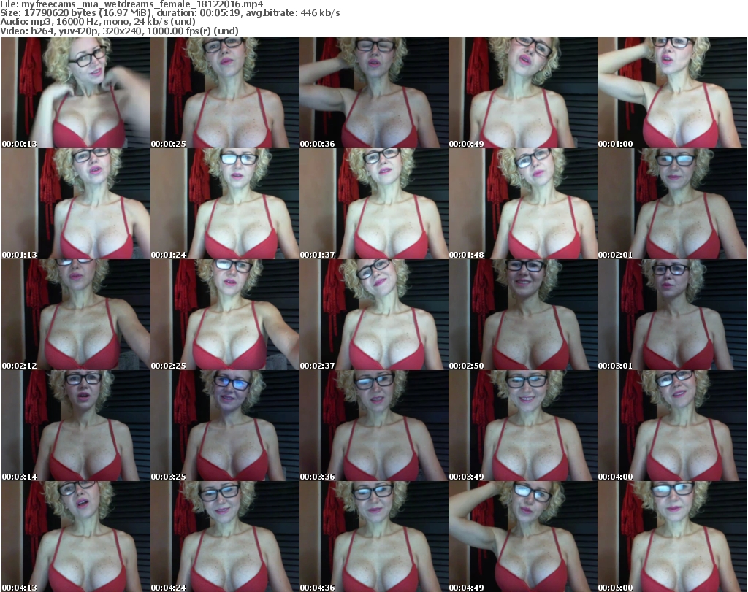Viewport: 748px width, 592px height.
Task: Select the thumbnail frame timestamped 00:03:14
Action: click(76, 426)
